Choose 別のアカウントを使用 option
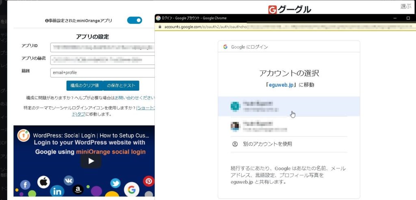The height and width of the screenshot is (200, 416). click(267, 144)
